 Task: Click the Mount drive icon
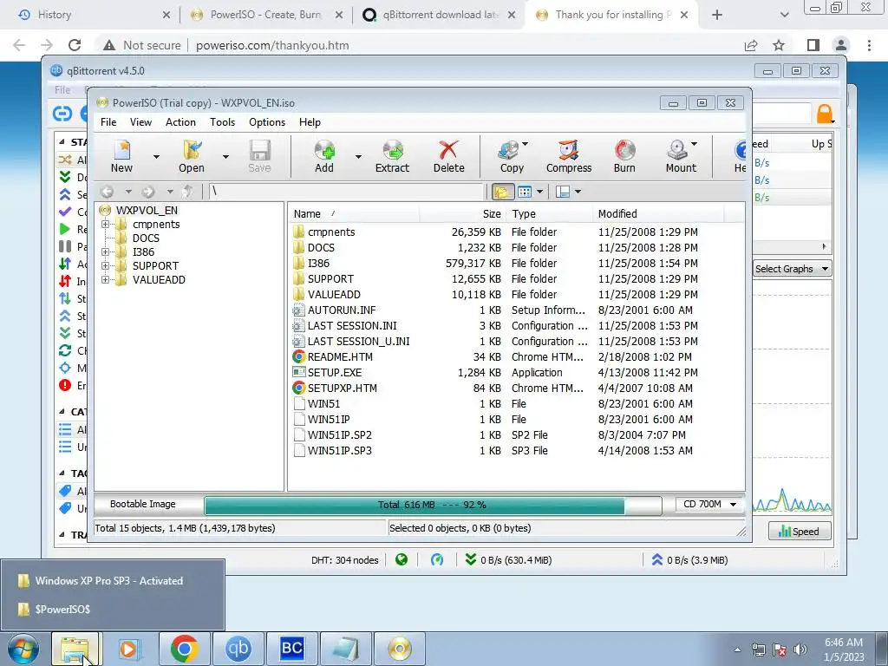[x=677, y=151]
